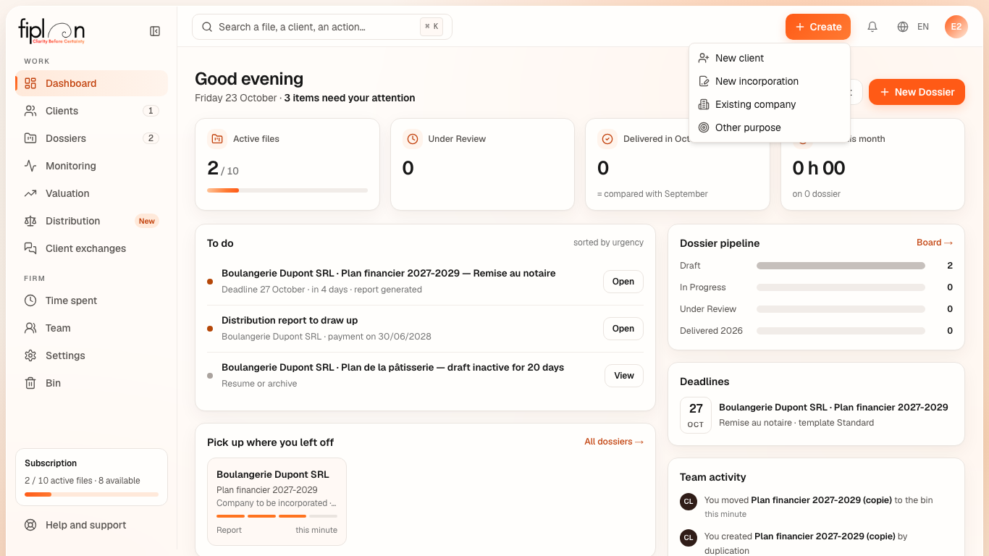Click the globe language icon
Viewport: 989px width, 556px height.
point(903,27)
